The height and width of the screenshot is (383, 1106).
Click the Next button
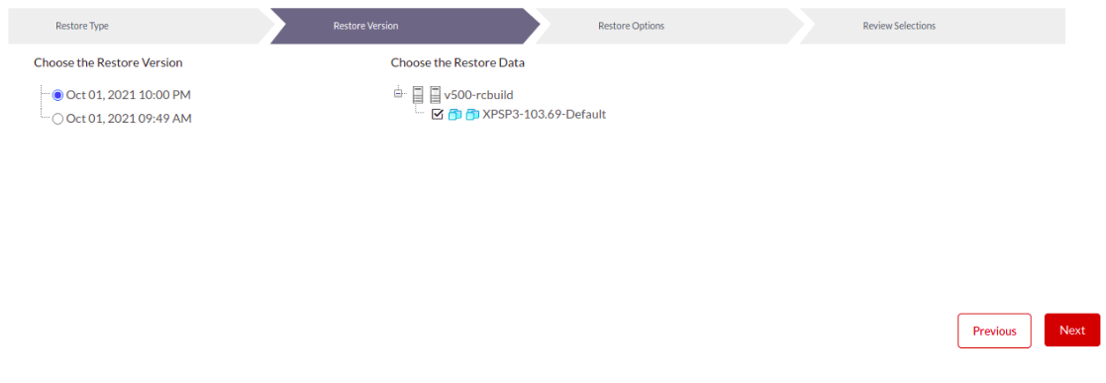[x=1072, y=331]
